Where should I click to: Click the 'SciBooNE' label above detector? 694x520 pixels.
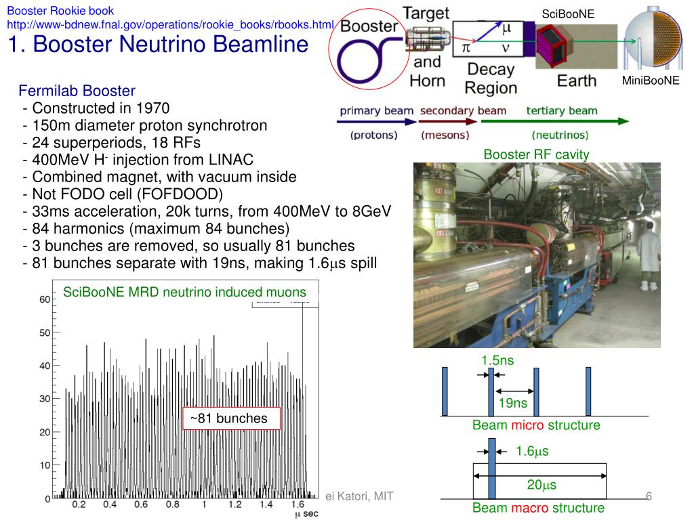[x=568, y=14]
